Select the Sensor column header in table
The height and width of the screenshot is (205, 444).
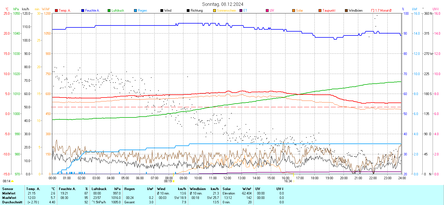(8, 189)
